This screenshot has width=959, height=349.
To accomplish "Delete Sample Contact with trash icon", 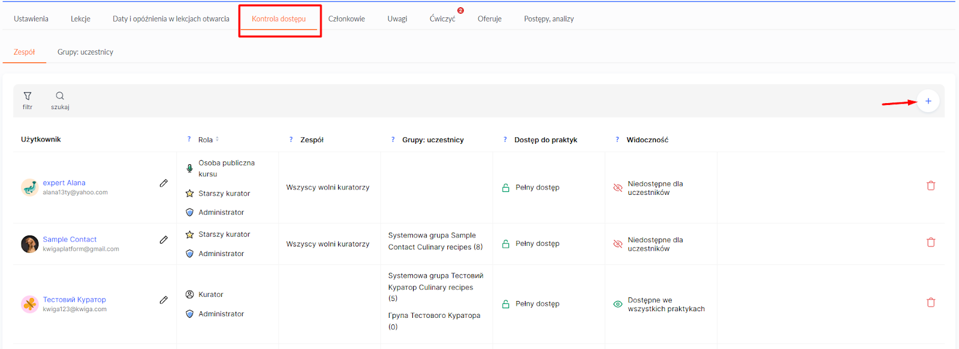I will (x=931, y=242).
